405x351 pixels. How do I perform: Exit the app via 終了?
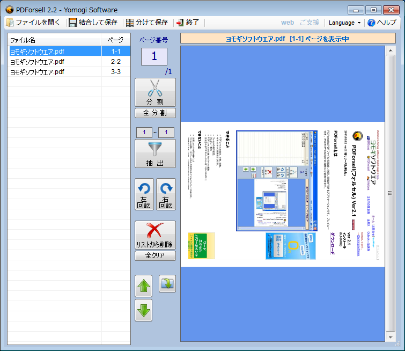pyautogui.click(x=188, y=23)
